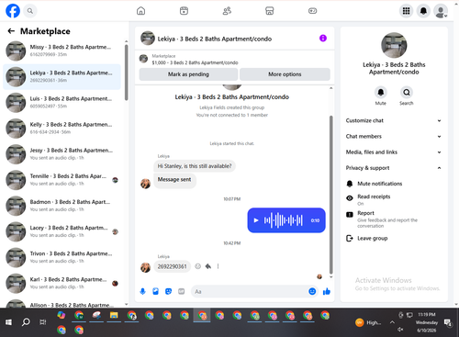Open File Explorer from taskbar
The height and width of the screenshot is (337, 459).
tap(114, 315)
